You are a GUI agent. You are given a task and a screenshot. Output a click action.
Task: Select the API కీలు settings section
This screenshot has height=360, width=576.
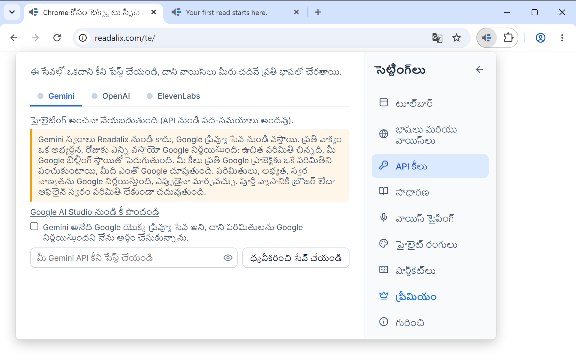pyautogui.click(x=430, y=166)
